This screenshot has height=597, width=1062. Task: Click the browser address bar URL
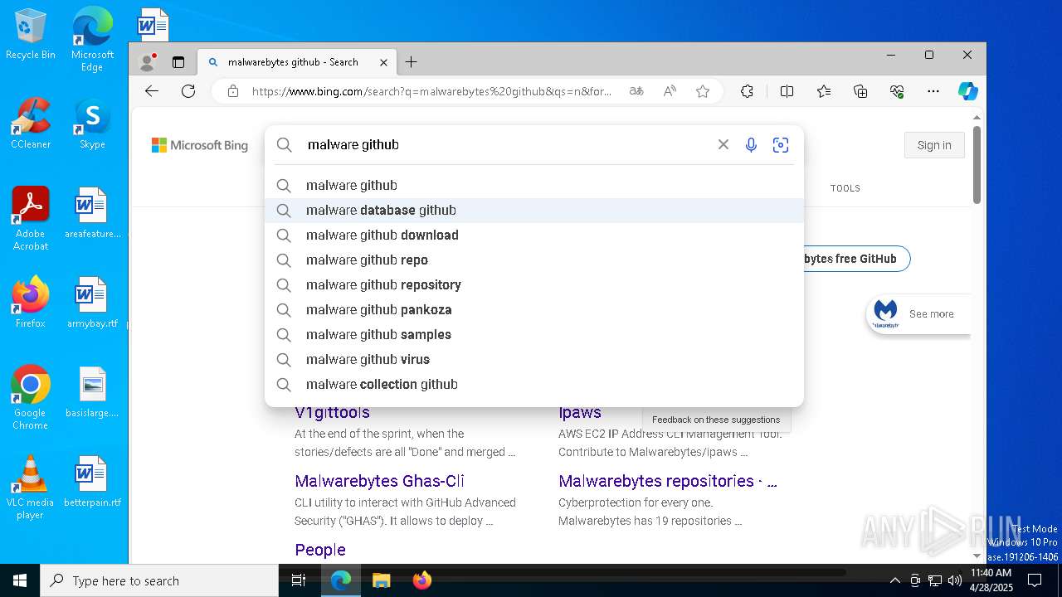[x=431, y=91]
